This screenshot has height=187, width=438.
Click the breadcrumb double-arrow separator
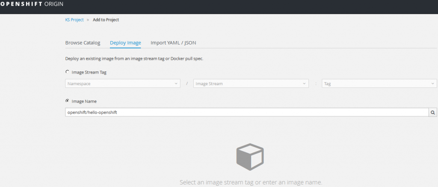click(88, 20)
